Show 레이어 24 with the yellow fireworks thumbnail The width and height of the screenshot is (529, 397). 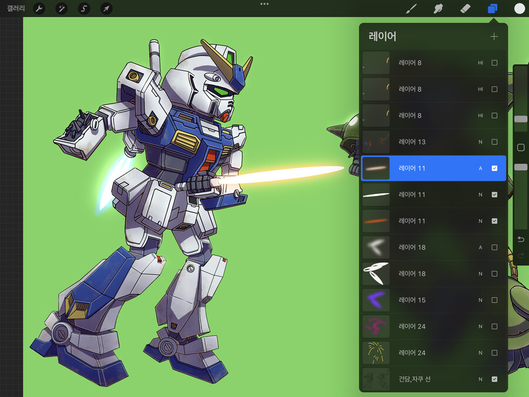click(x=494, y=353)
